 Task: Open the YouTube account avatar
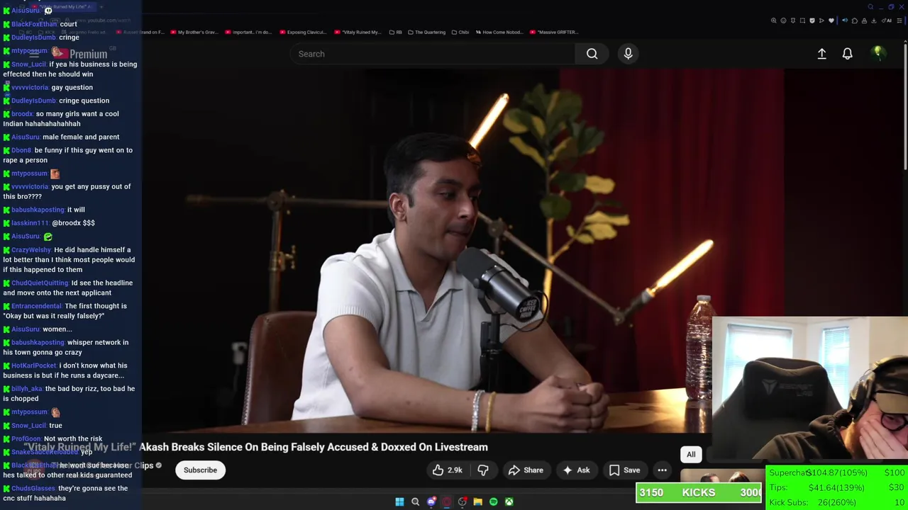click(x=877, y=53)
